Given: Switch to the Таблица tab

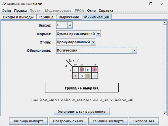Looking at the screenshot, I should pyautogui.click(x=46, y=17).
